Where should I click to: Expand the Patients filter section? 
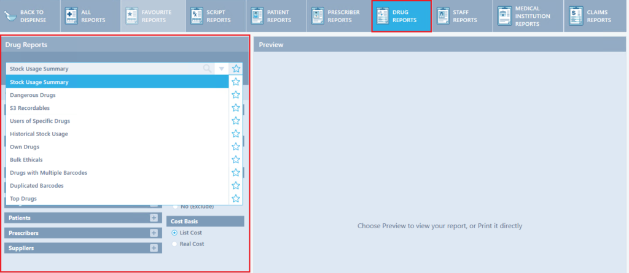click(154, 218)
